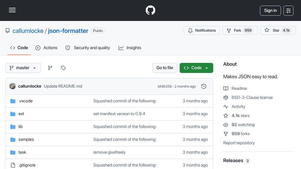301x169 pixels.
Task: Click the ext folder icon
Action: coord(13,114)
